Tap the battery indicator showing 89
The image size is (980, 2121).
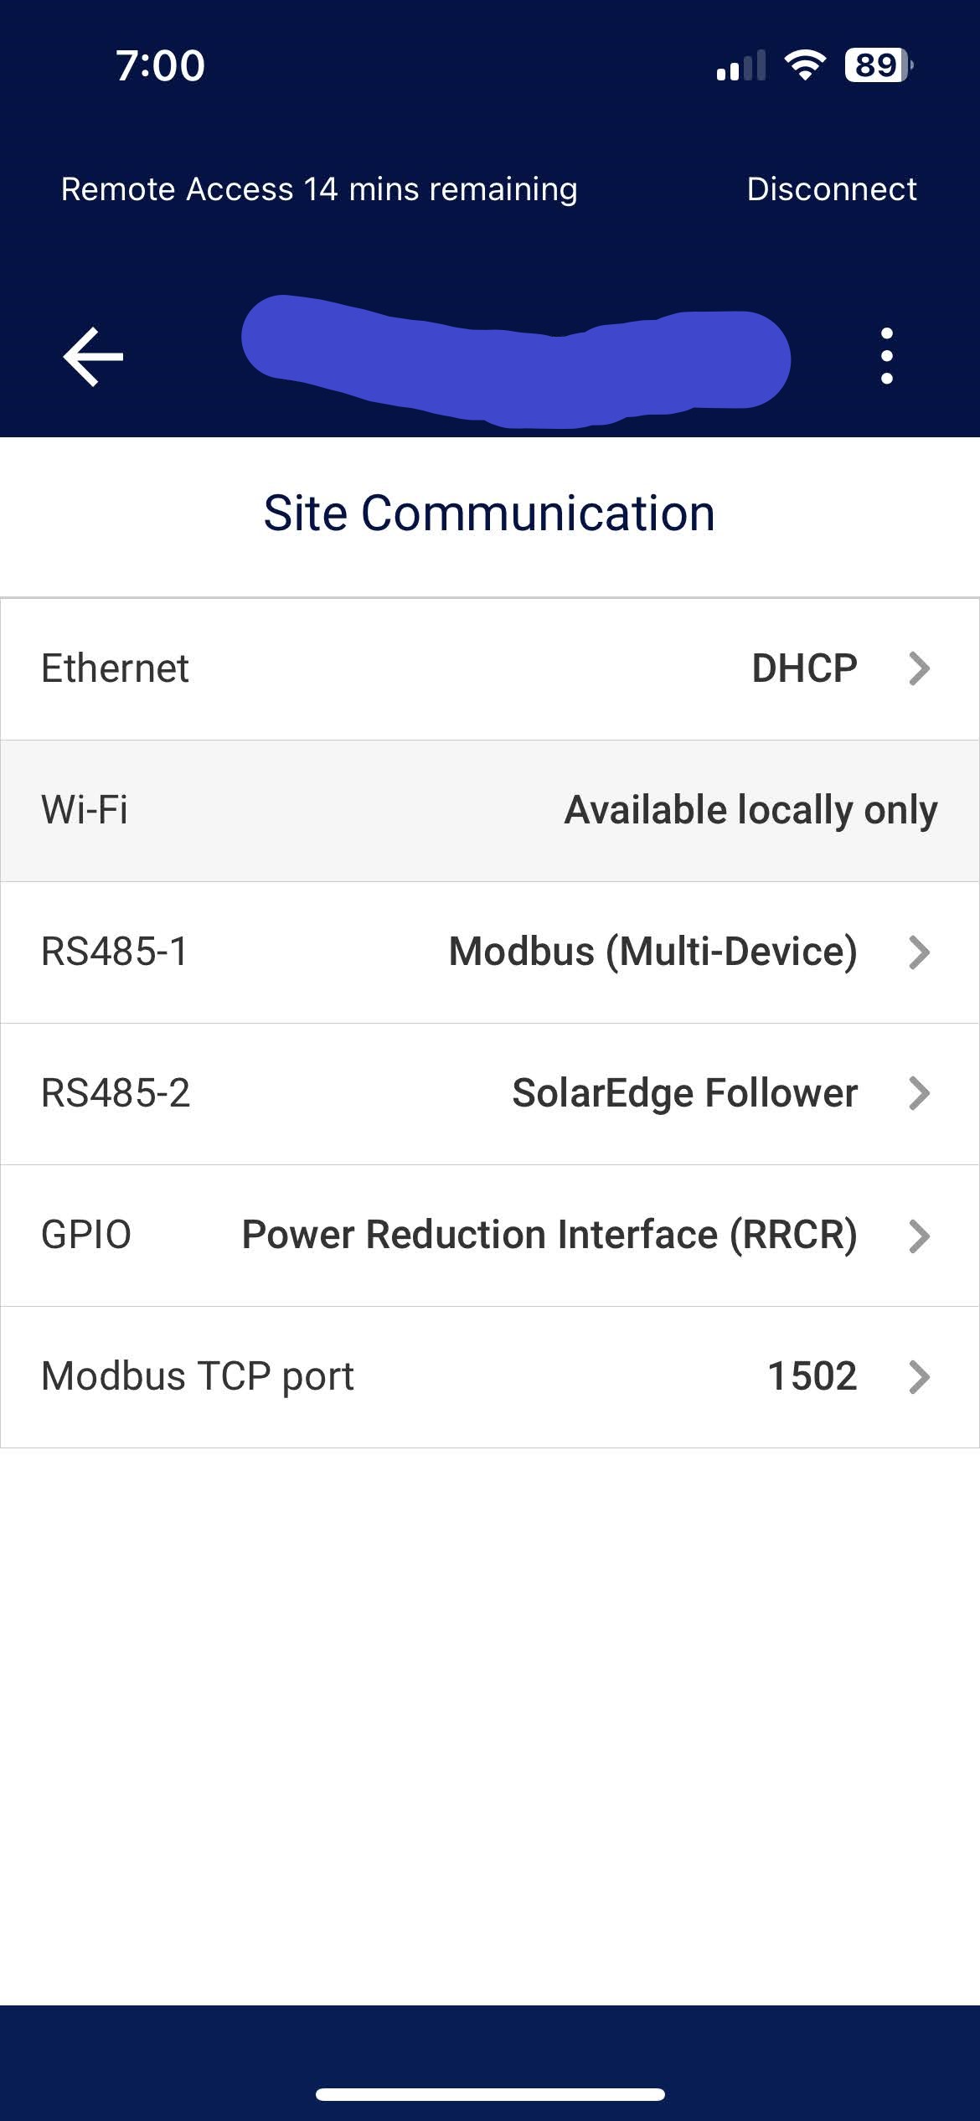click(x=877, y=65)
